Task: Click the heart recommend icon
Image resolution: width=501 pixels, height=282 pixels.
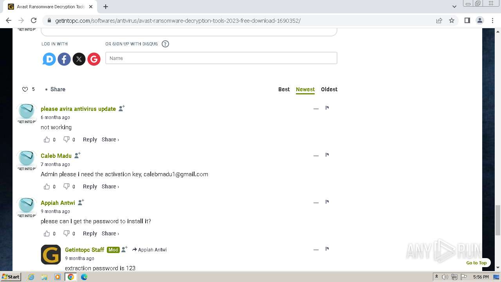Action: [25, 89]
